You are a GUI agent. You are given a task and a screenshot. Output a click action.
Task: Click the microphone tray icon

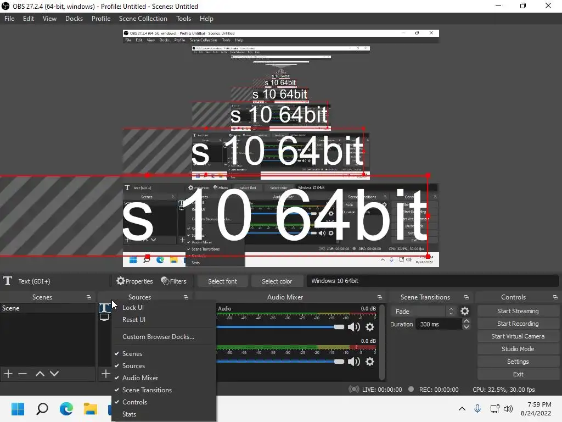click(x=477, y=409)
